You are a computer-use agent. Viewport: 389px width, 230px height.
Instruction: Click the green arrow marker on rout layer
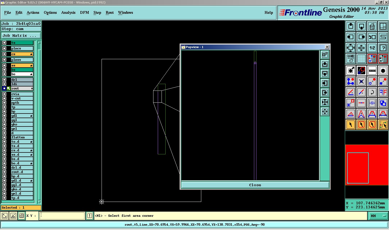(x=9, y=88)
